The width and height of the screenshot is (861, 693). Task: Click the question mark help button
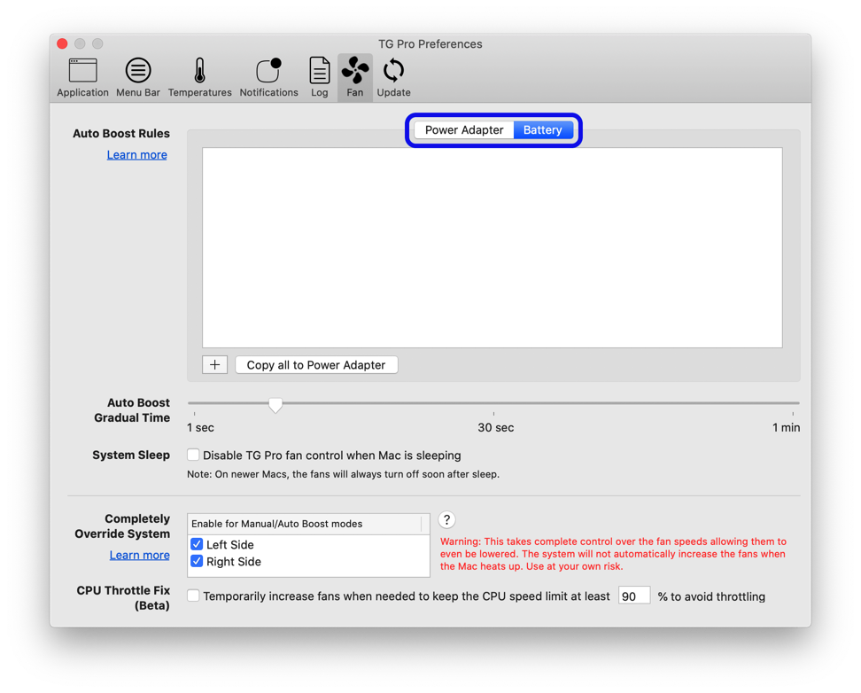[447, 520]
